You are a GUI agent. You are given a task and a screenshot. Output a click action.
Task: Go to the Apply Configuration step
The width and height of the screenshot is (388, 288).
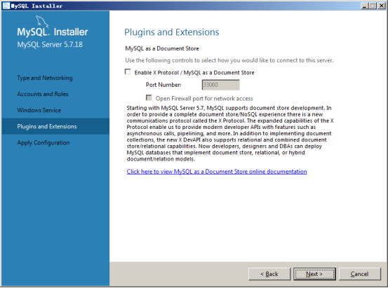(x=44, y=143)
